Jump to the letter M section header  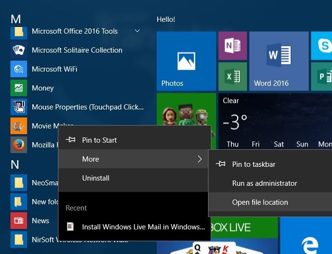point(16,19)
